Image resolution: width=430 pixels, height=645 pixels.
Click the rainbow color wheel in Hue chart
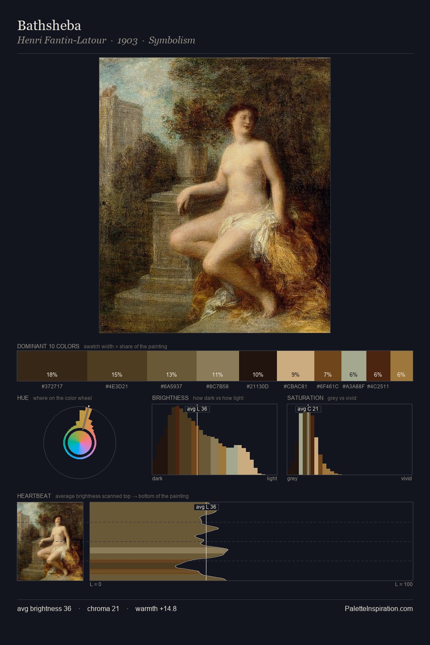[80, 443]
